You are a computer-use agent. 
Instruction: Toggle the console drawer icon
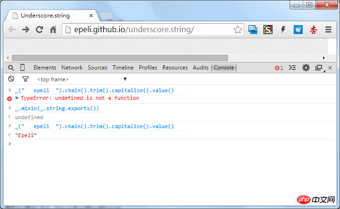coord(292,68)
